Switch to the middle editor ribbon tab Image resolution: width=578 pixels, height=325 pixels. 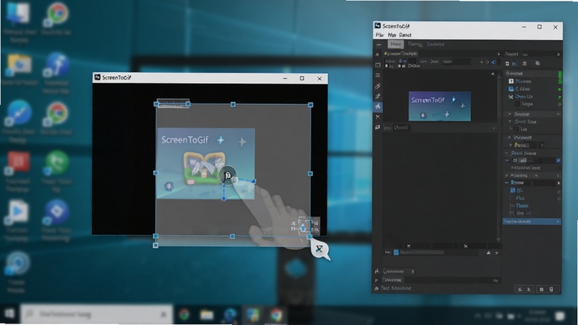click(x=415, y=44)
